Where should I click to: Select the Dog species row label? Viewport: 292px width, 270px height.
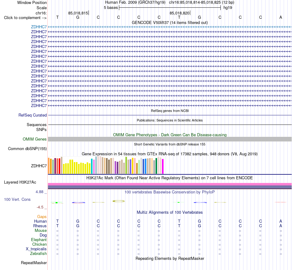tap(43, 235)
